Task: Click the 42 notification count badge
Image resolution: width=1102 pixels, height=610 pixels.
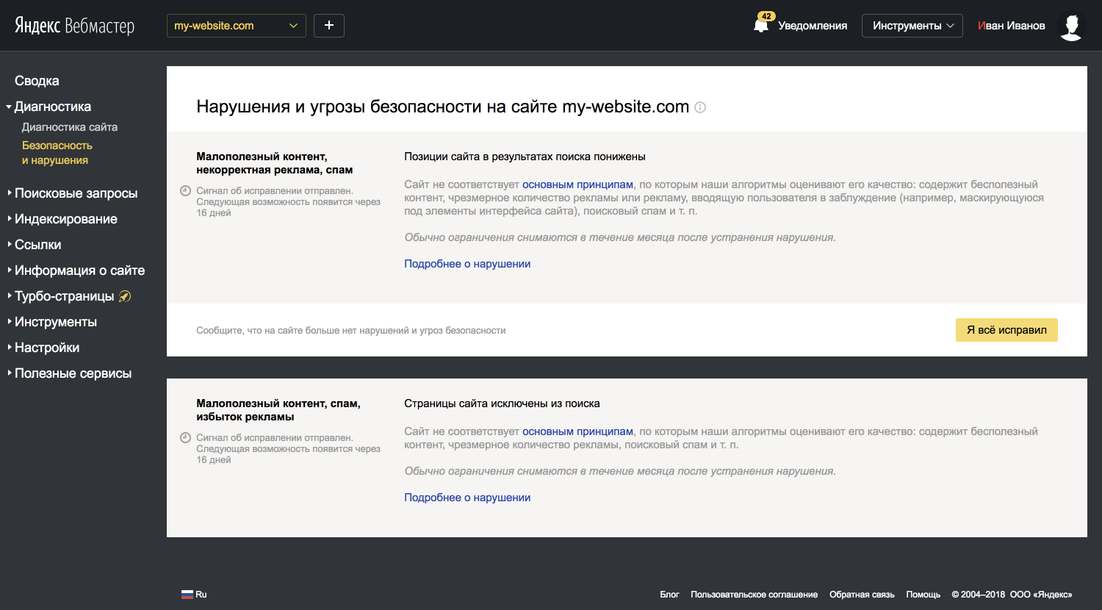Action: click(766, 16)
